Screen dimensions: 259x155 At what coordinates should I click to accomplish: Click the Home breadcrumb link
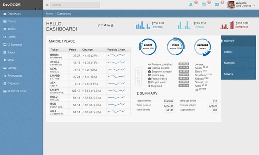49,14
